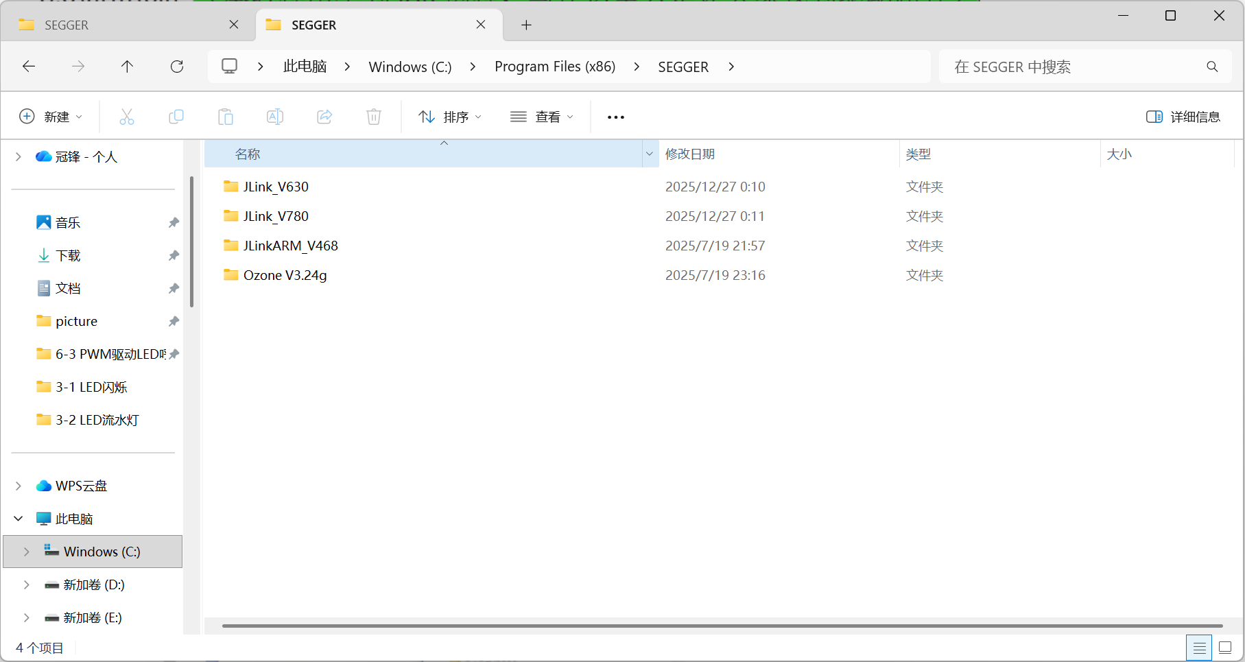Open the 查看 view dropdown
The image size is (1245, 662).
tap(542, 117)
